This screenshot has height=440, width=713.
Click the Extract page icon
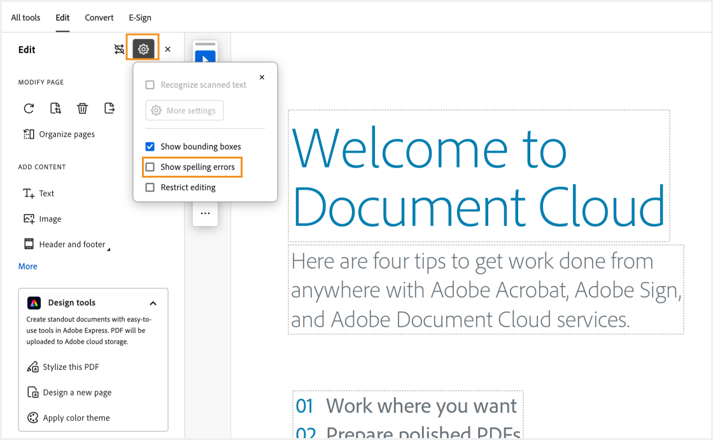pos(109,108)
